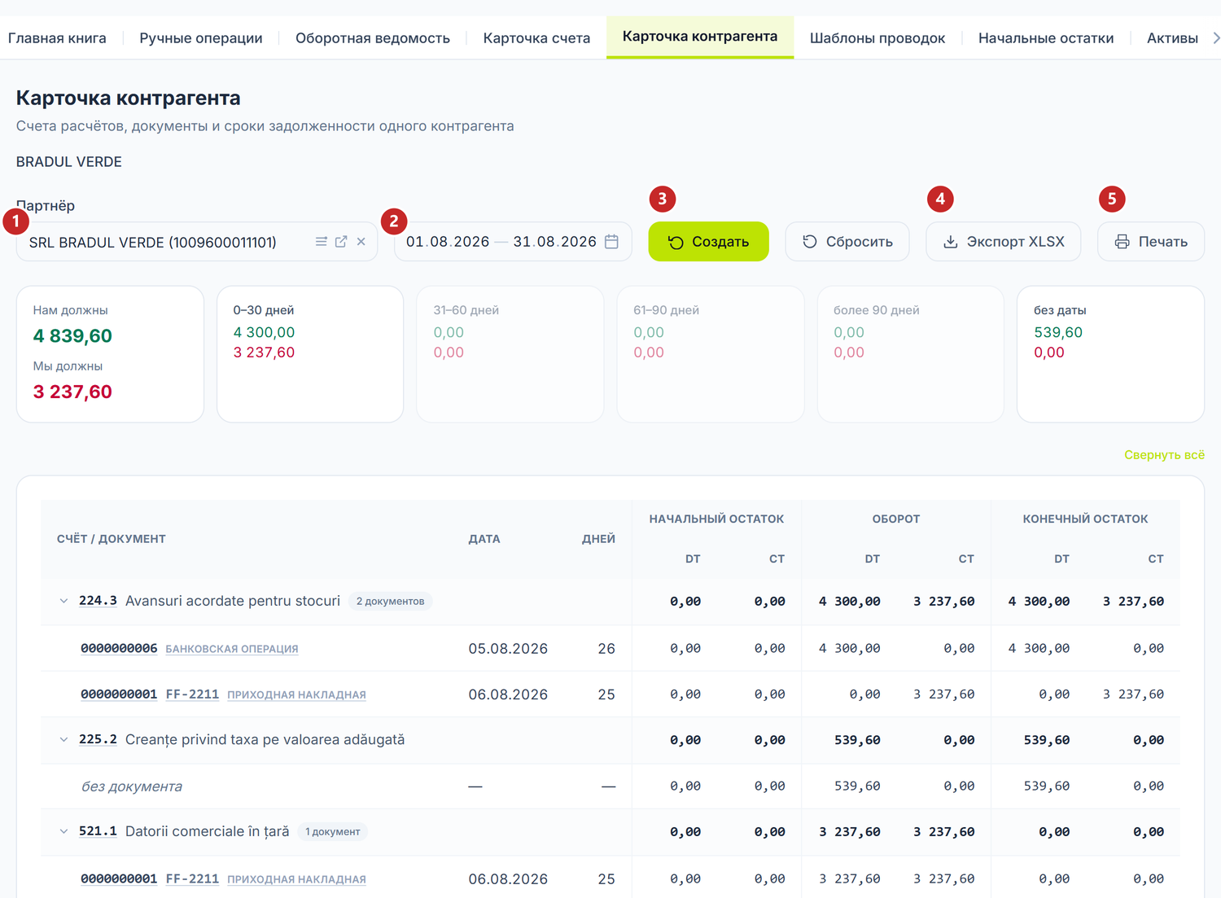The height and width of the screenshot is (898, 1221).
Task: Clear the SRL BRADUL VERDE partner selection
Action: (361, 242)
